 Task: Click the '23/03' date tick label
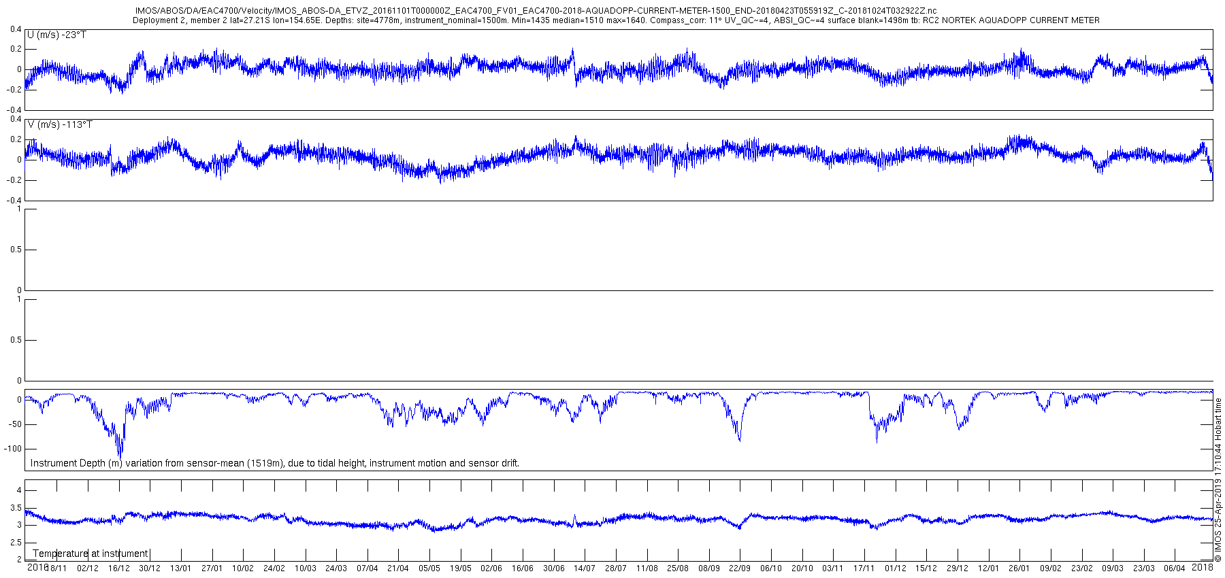(x=1144, y=568)
